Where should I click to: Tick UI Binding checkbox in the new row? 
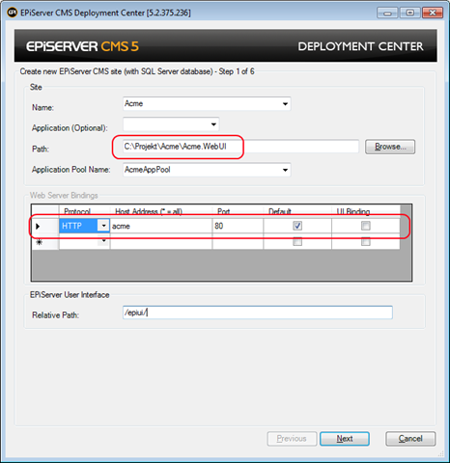coord(366,241)
